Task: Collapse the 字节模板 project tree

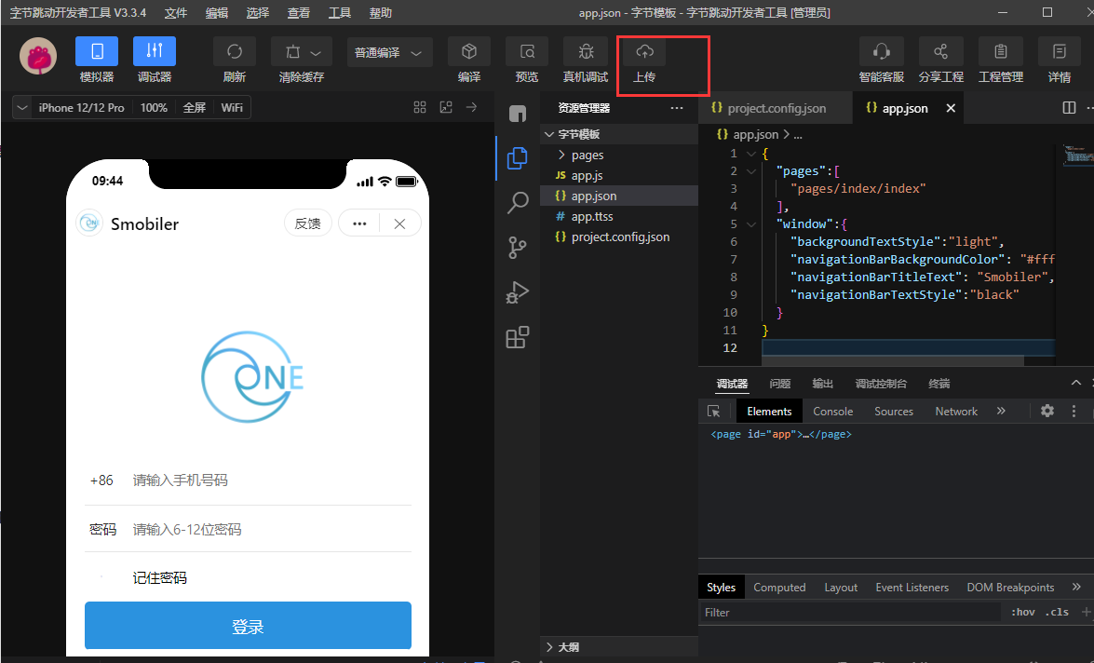Action: (549, 134)
